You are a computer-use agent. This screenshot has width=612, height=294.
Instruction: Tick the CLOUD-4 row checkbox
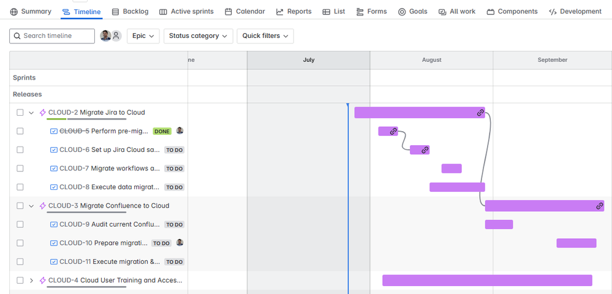[x=20, y=281]
